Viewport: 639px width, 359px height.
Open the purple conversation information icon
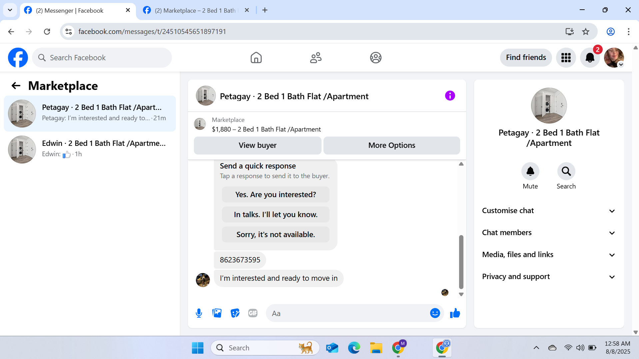coord(450,96)
